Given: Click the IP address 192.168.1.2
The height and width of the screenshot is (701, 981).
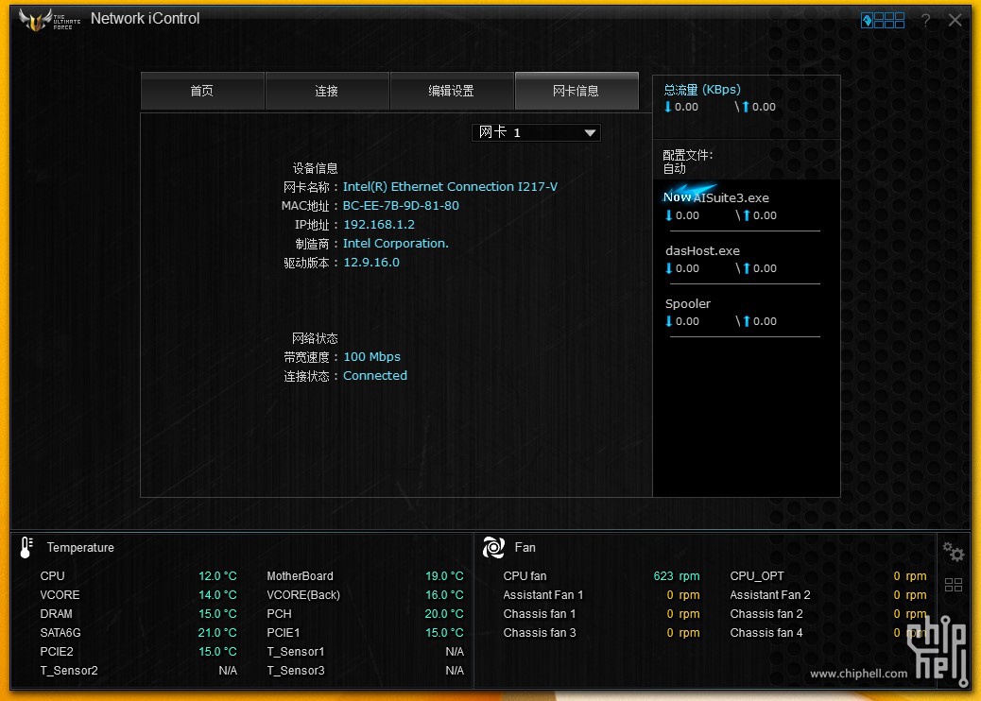Looking at the screenshot, I should [x=379, y=225].
